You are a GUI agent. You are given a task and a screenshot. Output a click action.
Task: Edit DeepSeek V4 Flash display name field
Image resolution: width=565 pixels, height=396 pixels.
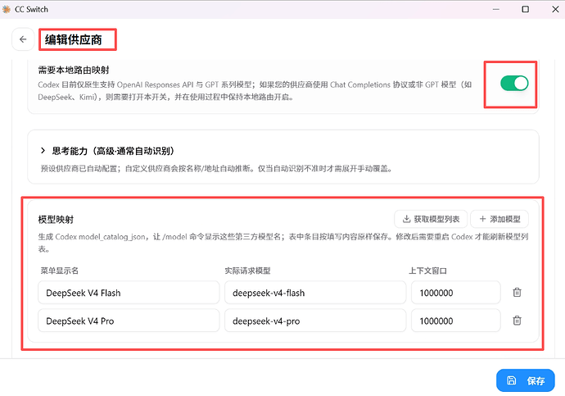pos(129,293)
